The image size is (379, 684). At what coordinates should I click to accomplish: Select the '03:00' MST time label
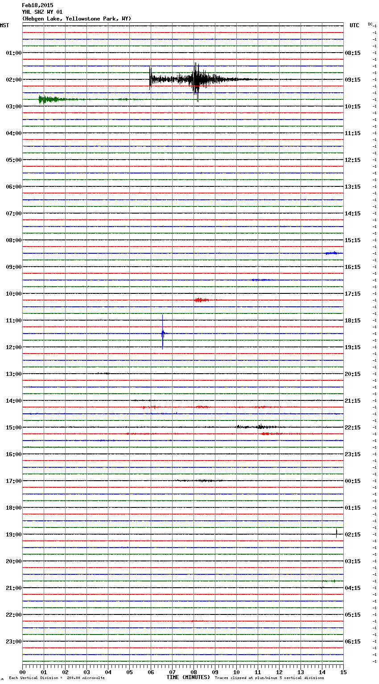tap(14, 107)
